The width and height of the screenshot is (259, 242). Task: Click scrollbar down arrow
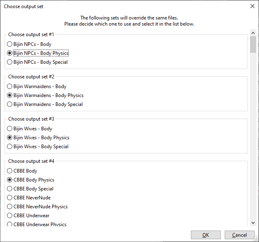(253, 223)
